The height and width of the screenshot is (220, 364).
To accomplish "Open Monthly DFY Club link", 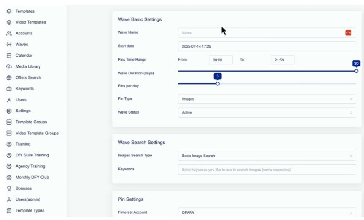I will pos(32,178).
